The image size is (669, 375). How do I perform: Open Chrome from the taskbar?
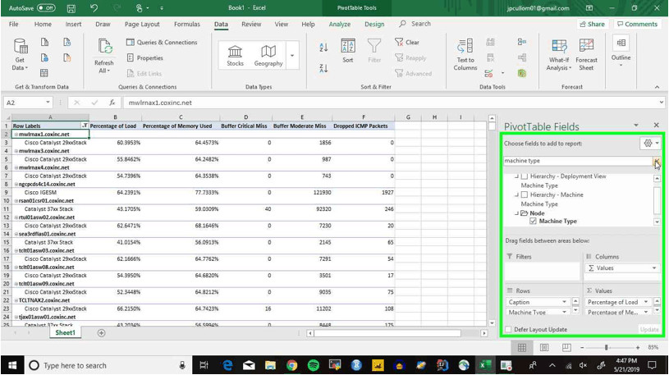292,365
